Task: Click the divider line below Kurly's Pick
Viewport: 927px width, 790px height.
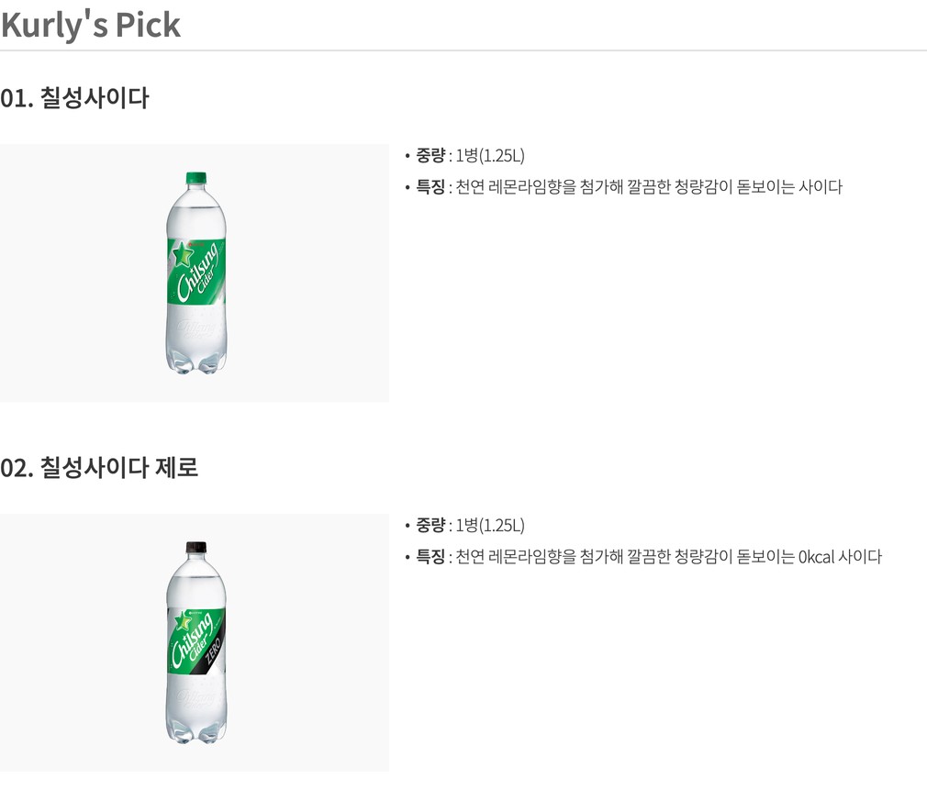Action: tap(463, 50)
